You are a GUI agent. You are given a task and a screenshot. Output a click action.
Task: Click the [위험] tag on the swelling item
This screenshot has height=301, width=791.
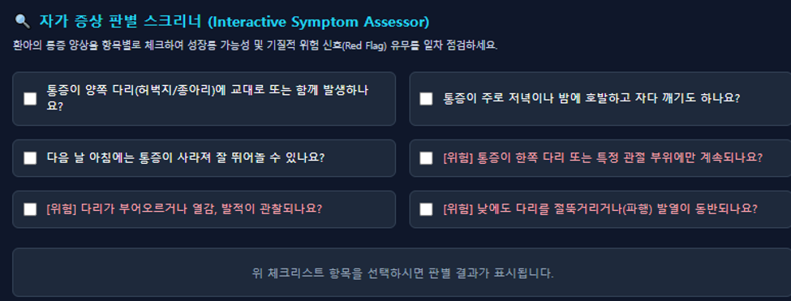coord(61,209)
